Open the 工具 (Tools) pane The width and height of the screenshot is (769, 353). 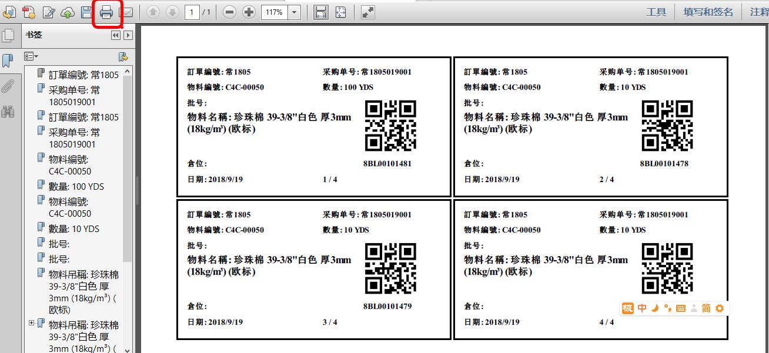(656, 11)
